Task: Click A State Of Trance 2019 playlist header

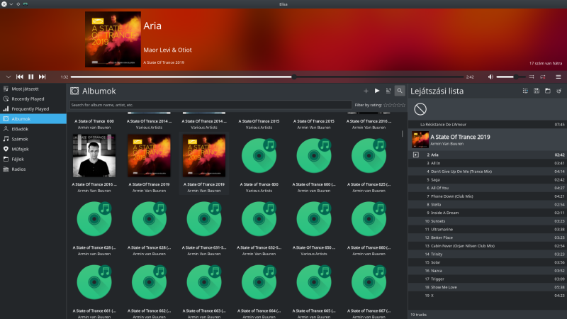Action: (487, 140)
